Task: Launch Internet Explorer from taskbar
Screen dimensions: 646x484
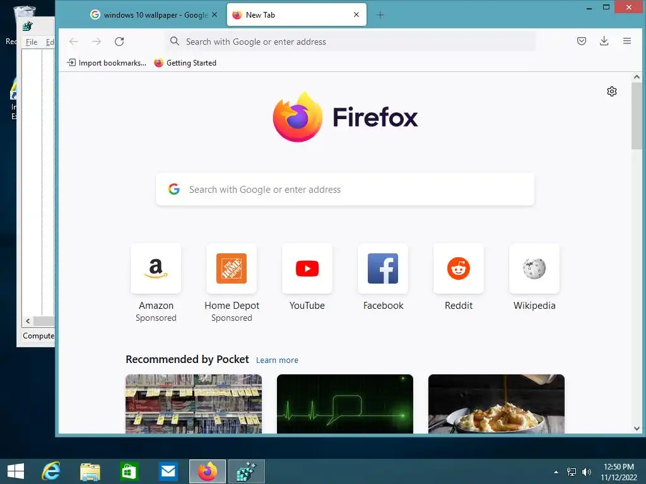Action: (x=51, y=471)
